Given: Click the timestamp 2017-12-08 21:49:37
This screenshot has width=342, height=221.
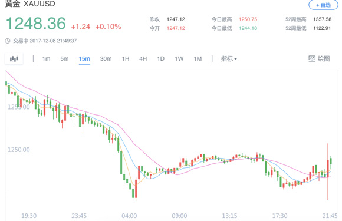Looking at the screenshot, I should coord(53,41).
